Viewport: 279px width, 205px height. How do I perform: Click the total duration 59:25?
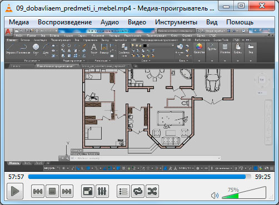tap(263, 177)
